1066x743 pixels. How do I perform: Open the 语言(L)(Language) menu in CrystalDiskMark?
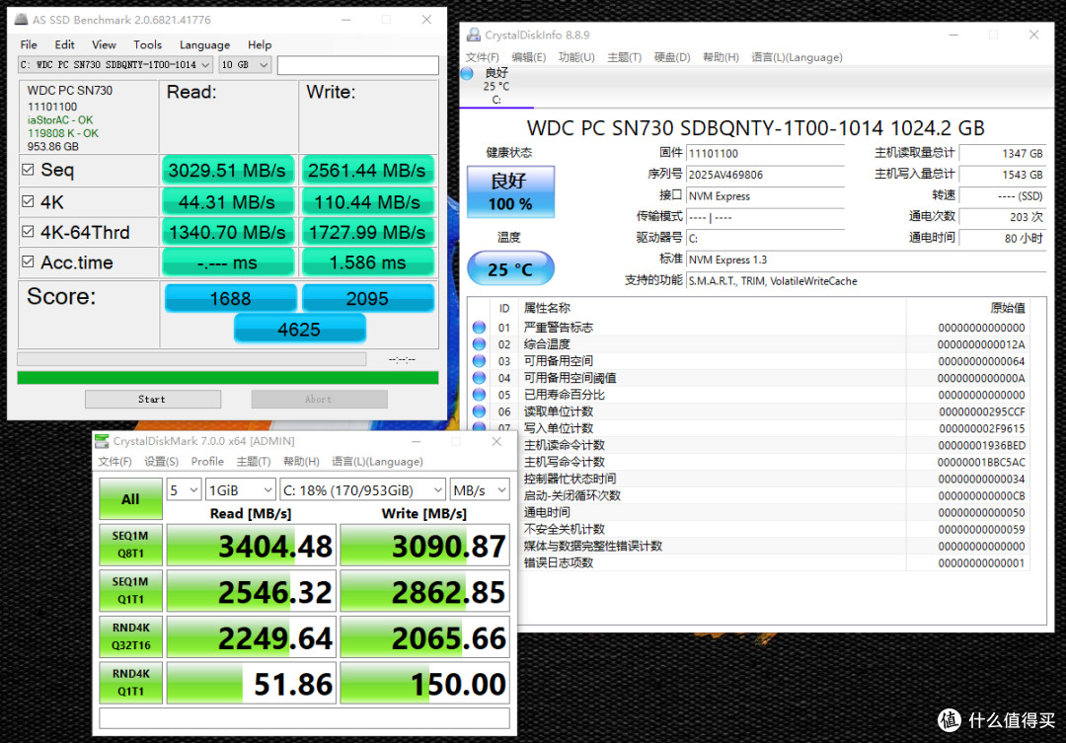point(377,462)
